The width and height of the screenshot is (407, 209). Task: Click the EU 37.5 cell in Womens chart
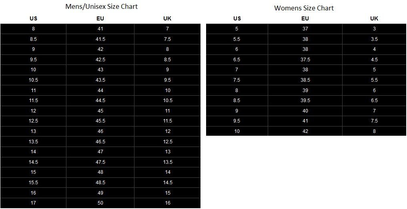(305, 60)
